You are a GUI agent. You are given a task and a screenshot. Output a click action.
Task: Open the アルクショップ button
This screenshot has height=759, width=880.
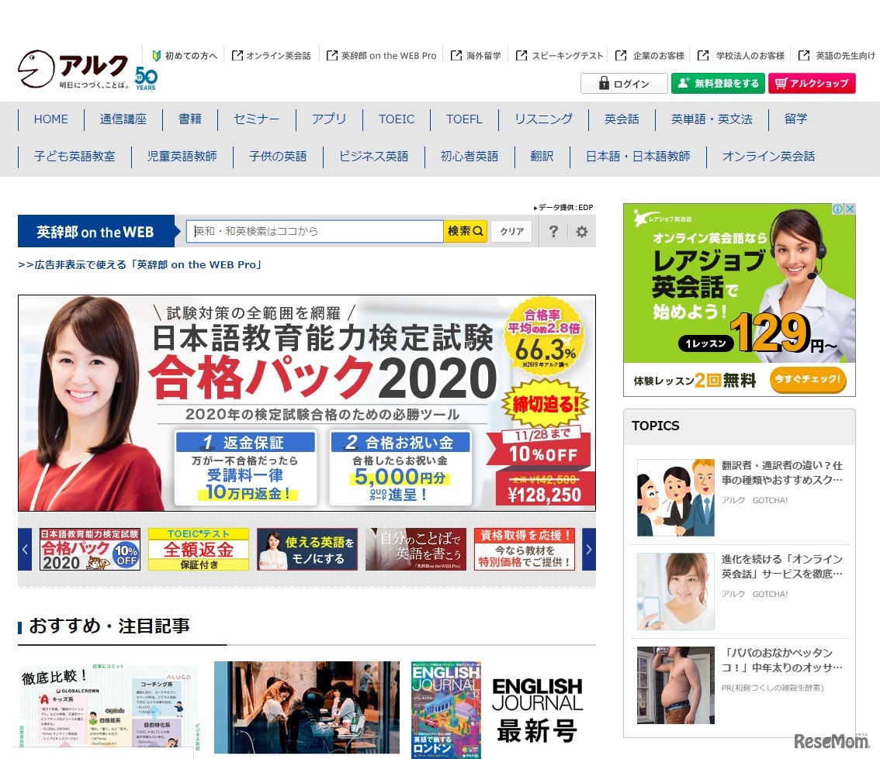coord(812,84)
